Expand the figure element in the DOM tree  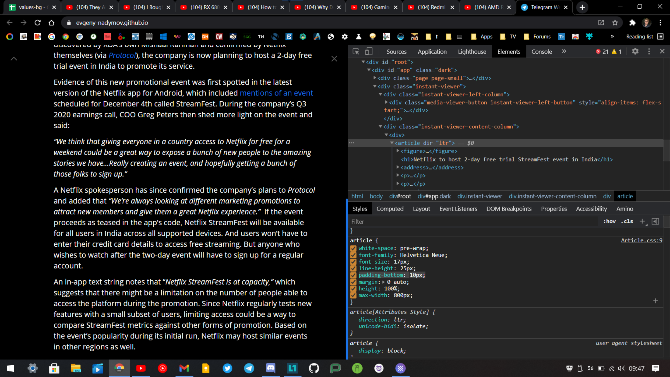point(398,151)
